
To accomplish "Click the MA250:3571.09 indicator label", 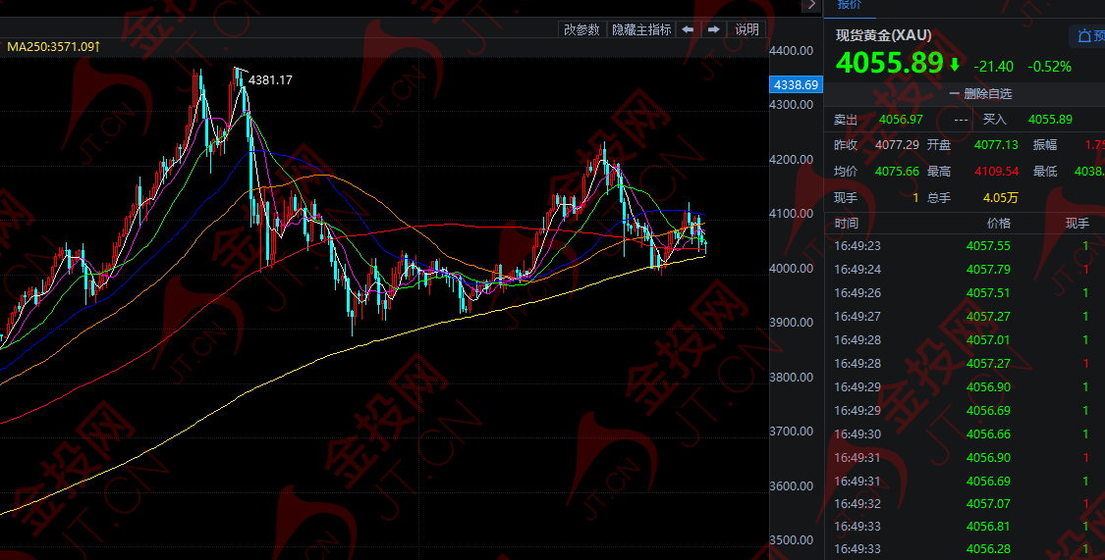I will coord(54,47).
